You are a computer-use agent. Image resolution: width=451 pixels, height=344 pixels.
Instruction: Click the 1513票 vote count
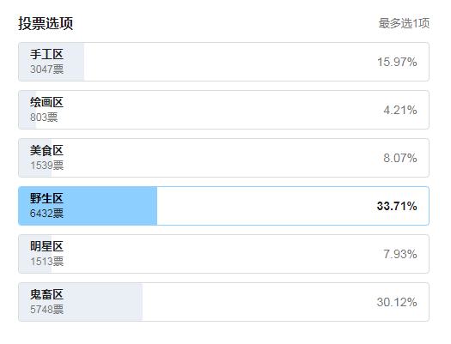(x=46, y=262)
